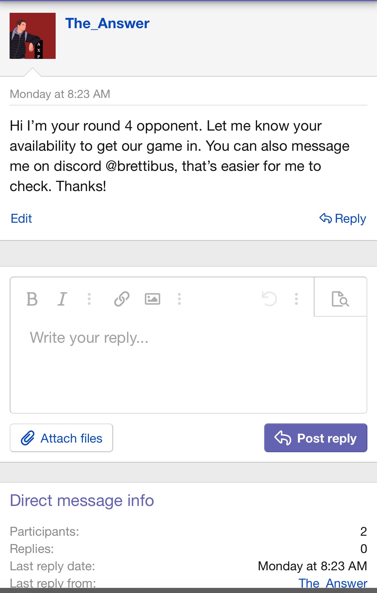Toggle bold formatting in editor
Screen dimensions: 377x593
[32, 299]
